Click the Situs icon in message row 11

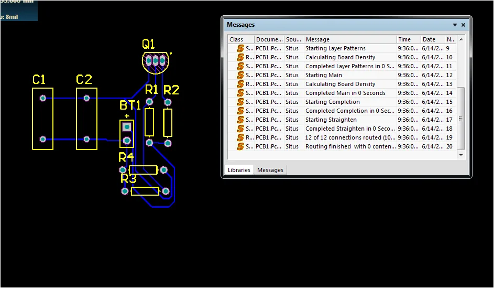(240, 66)
